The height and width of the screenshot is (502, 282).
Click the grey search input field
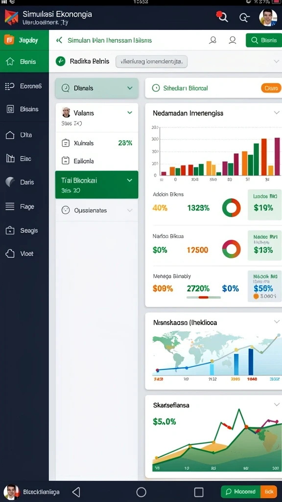point(152,61)
